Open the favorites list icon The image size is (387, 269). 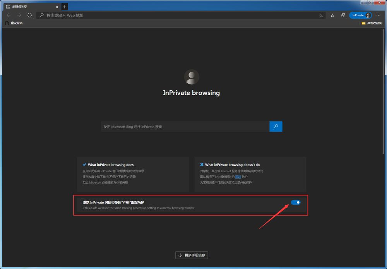pos(333,15)
